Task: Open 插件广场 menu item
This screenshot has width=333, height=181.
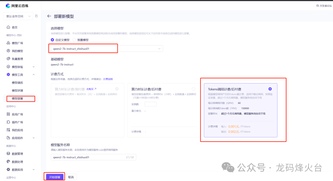Action: coord(17,122)
